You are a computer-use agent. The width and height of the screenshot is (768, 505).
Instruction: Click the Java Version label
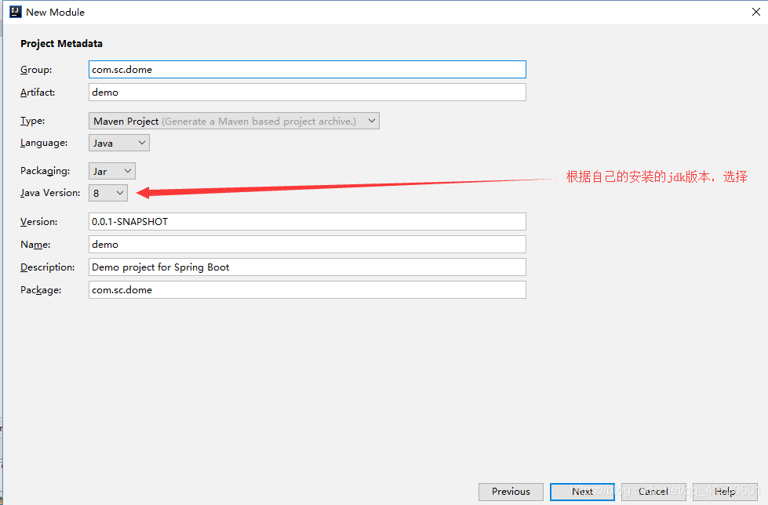(50, 193)
